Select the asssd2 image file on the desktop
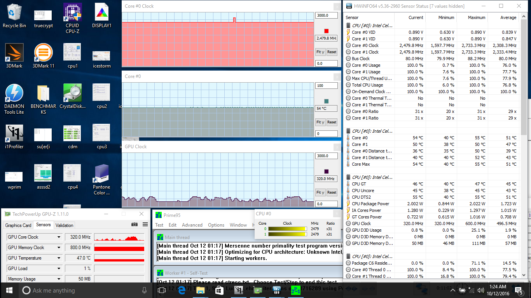Viewport: 531px width, 298px height. 44,177
